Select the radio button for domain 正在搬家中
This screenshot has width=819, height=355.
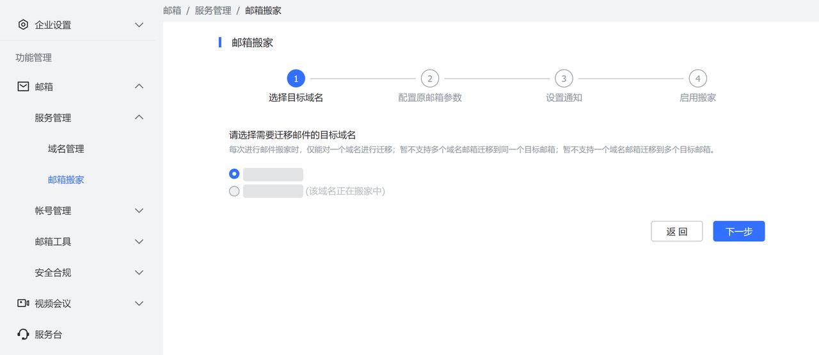point(234,191)
